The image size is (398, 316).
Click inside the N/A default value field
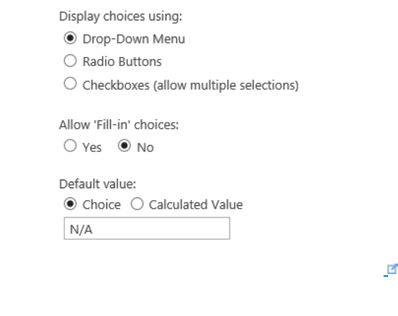pos(146,229)
